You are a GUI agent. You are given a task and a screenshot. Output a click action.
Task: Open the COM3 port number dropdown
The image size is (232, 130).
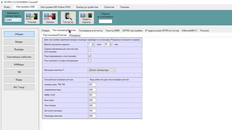20,20
